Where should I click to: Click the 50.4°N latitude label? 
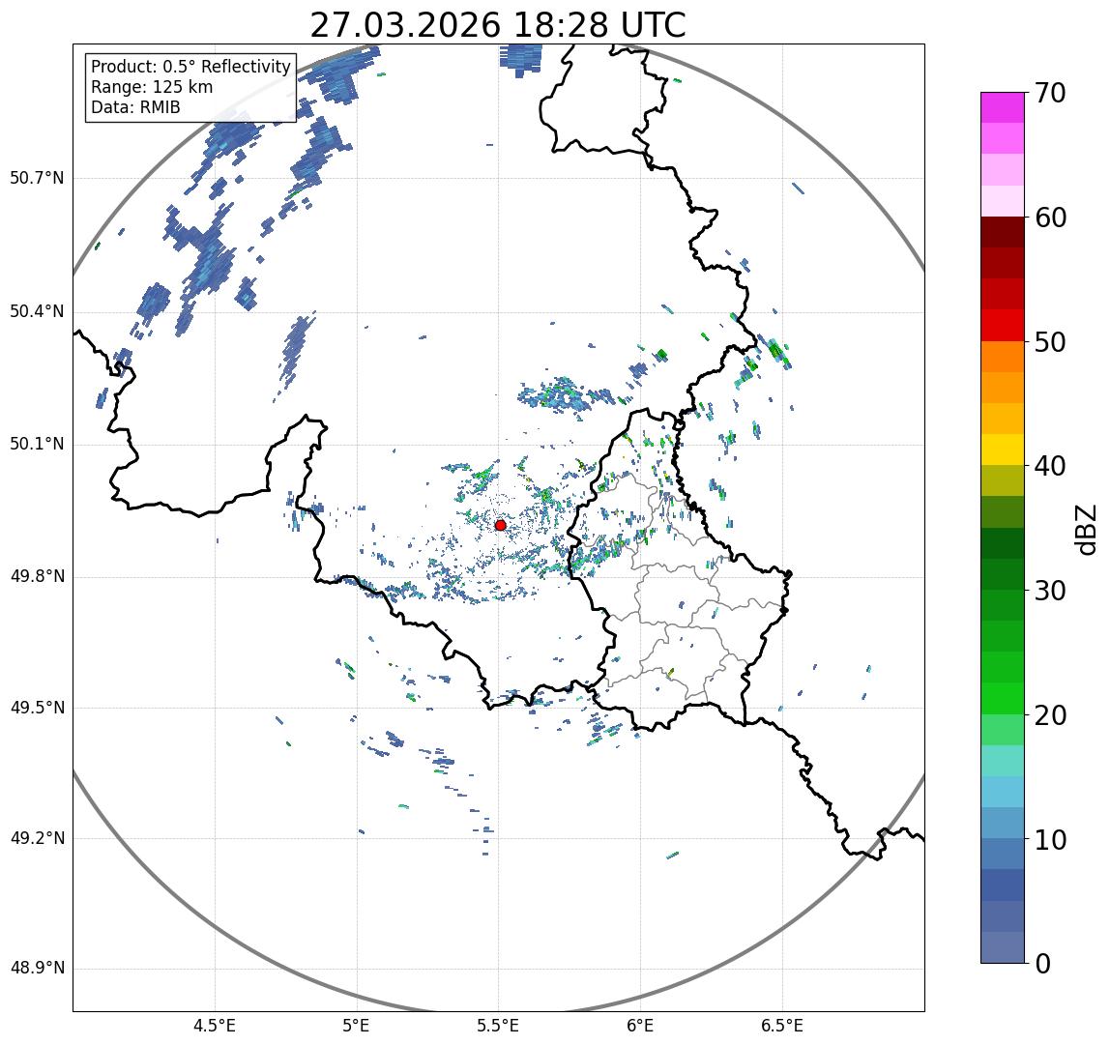36,311
